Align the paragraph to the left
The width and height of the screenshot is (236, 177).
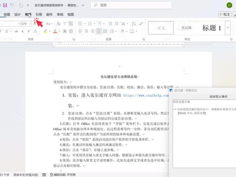pos(80,31)
